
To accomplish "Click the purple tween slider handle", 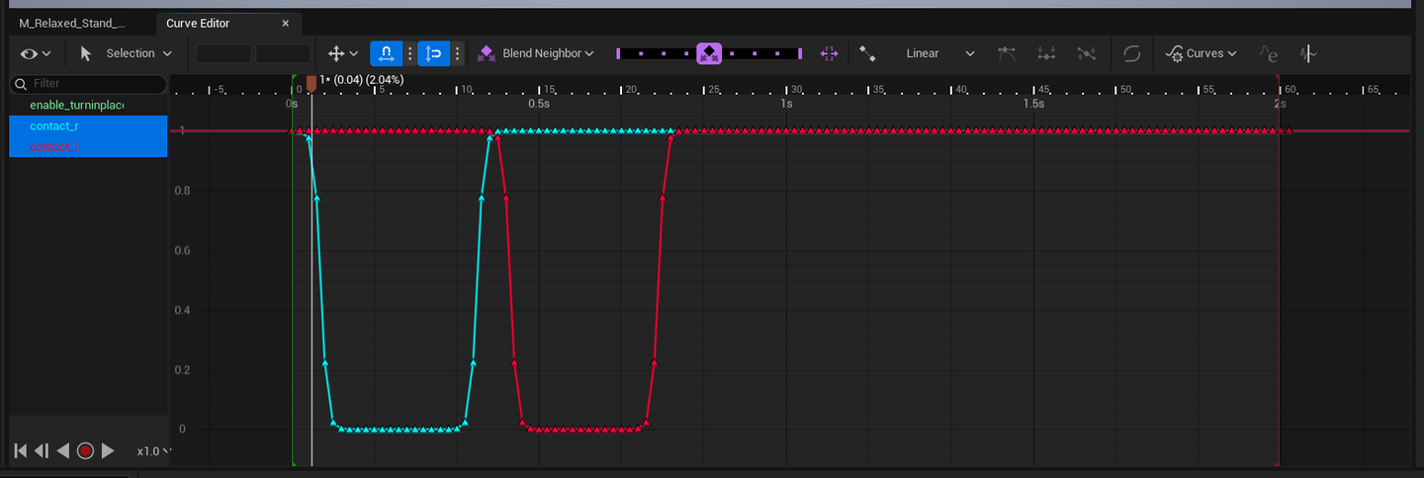I will click(x=709, y=53).
